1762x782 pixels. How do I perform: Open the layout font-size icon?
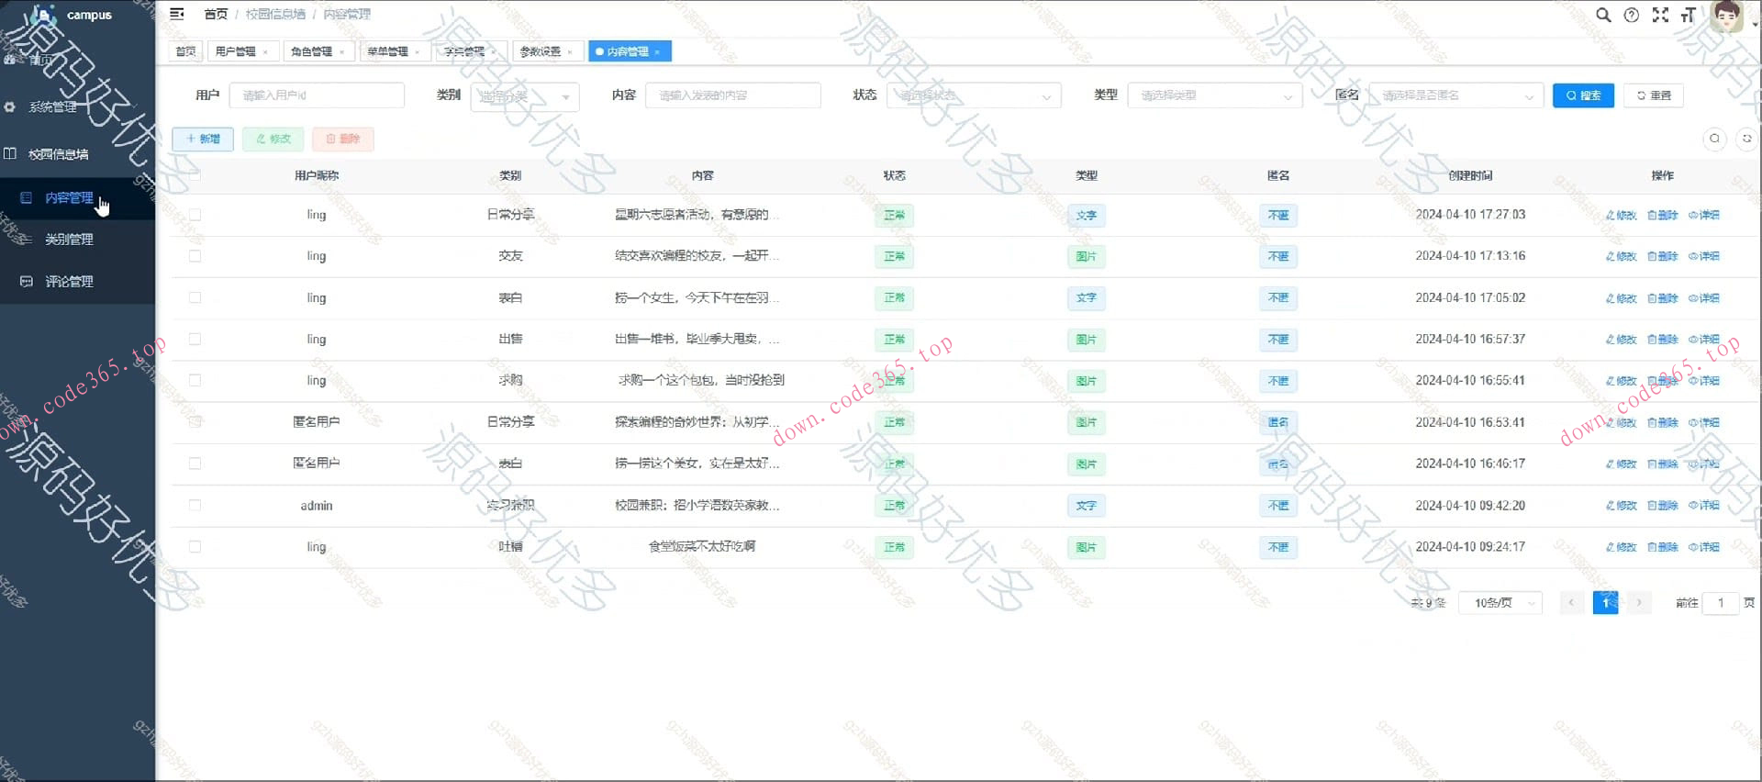tap(1689, 15)
